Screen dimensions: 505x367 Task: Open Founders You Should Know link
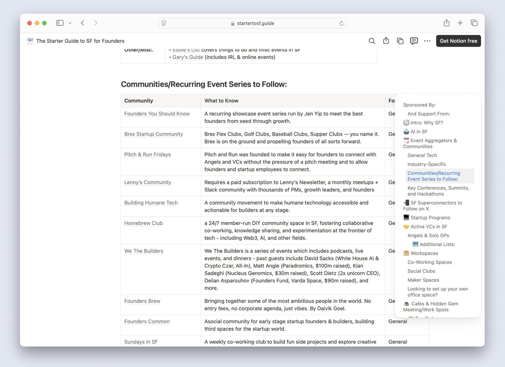(157, 114)
